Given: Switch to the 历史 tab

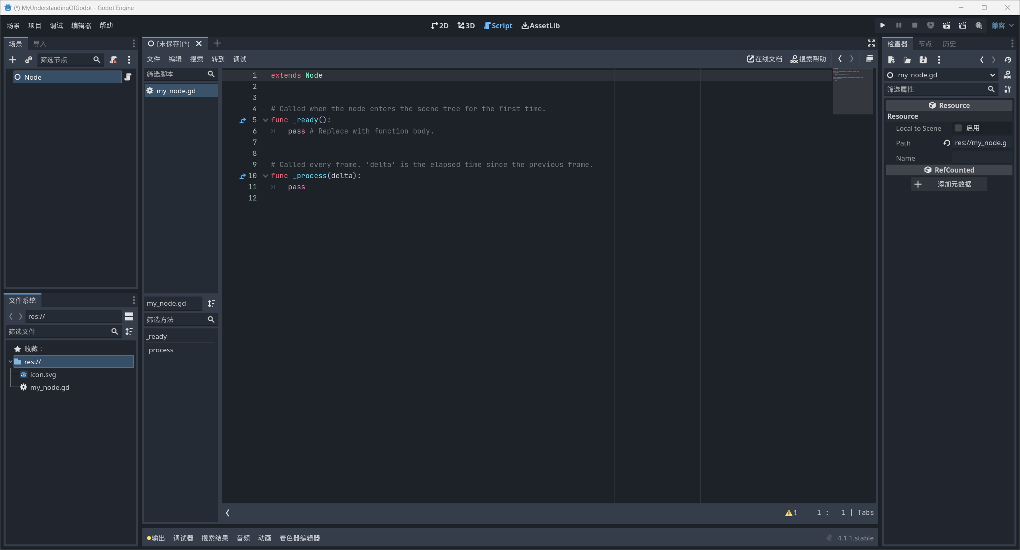Looking at the screenshot, I should point(949,44).
